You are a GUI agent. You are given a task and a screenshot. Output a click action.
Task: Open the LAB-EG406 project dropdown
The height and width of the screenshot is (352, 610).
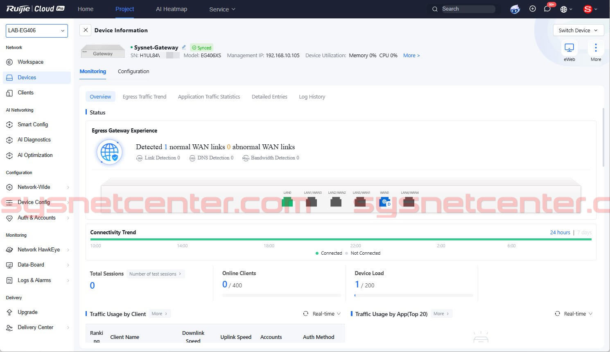pyautogui.click(x=36, y=31)
